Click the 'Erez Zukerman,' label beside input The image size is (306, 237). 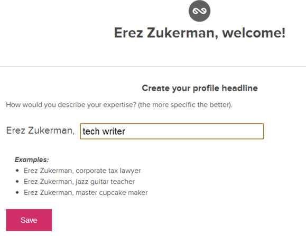coord(40,131)
